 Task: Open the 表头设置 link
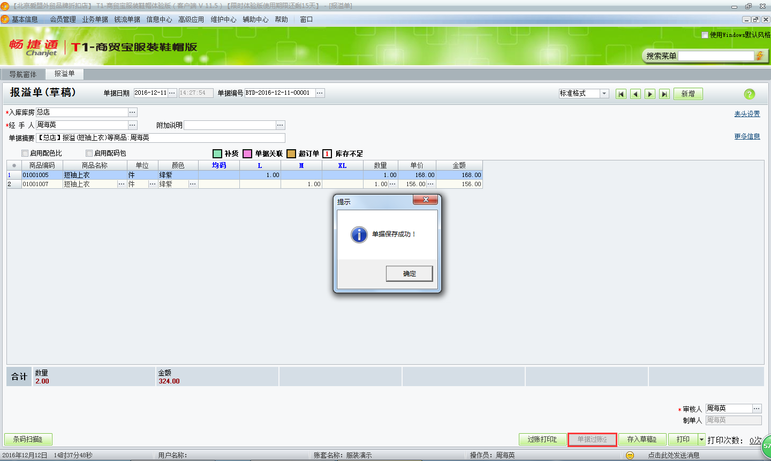(x=747, y=114)
